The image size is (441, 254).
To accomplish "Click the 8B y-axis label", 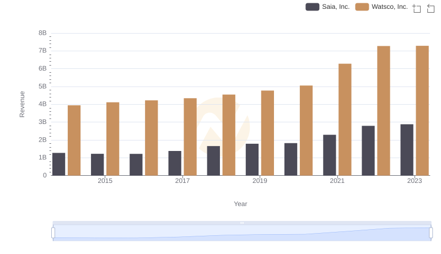I will pyautogui.click(x=42, y=33).
